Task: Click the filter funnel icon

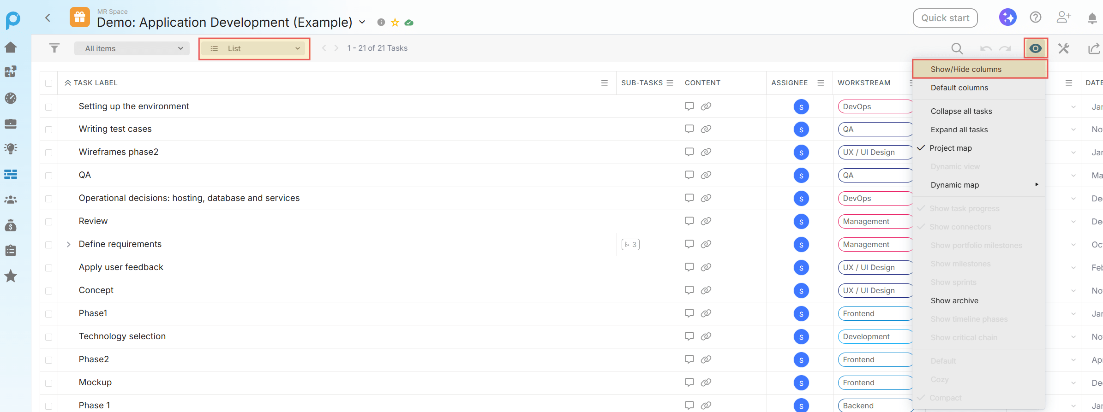Action: coord(54,48)
